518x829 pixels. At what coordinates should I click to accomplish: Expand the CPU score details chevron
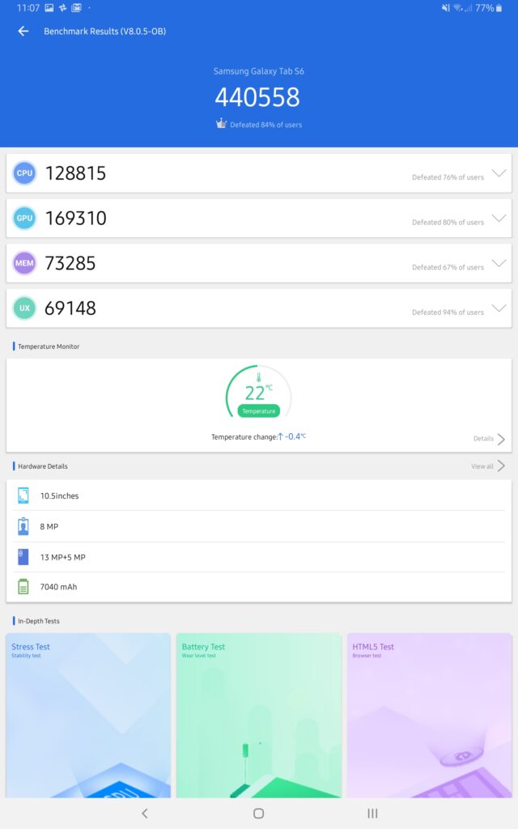[499, 173]
